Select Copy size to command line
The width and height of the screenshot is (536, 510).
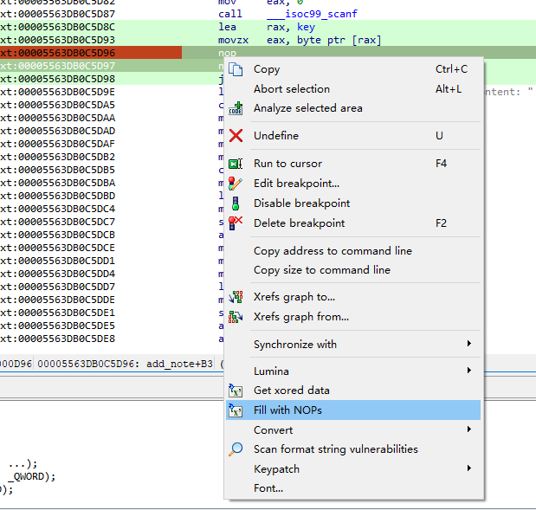click(x=353, y=270)
